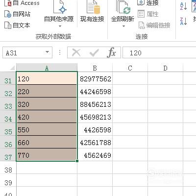Click the formula bar showing 120
The height and width of the screenshot is (196, 196).
pos(159,52)
